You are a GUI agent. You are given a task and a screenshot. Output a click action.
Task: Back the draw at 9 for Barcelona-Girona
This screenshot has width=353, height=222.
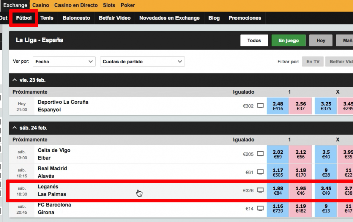click(326, 209)
